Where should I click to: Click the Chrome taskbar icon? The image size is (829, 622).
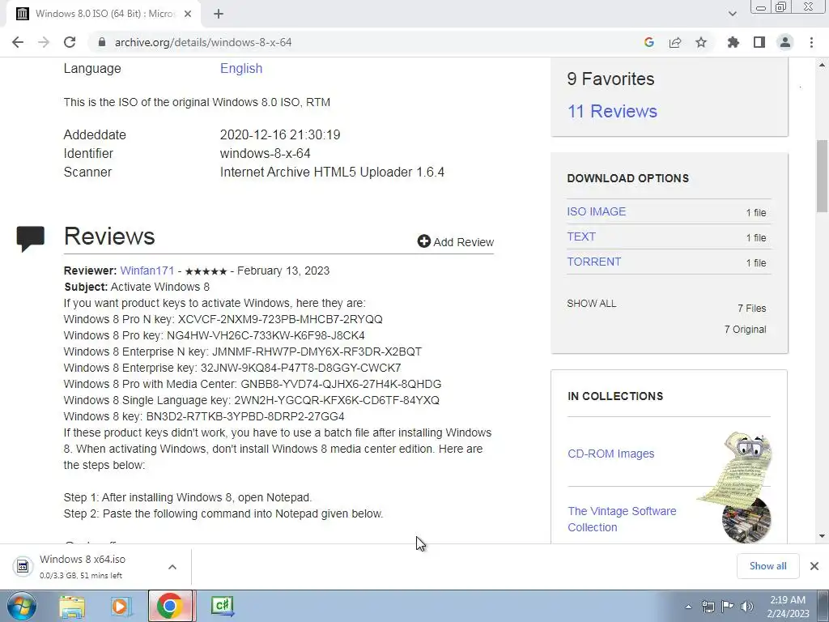tap(170, 606)
